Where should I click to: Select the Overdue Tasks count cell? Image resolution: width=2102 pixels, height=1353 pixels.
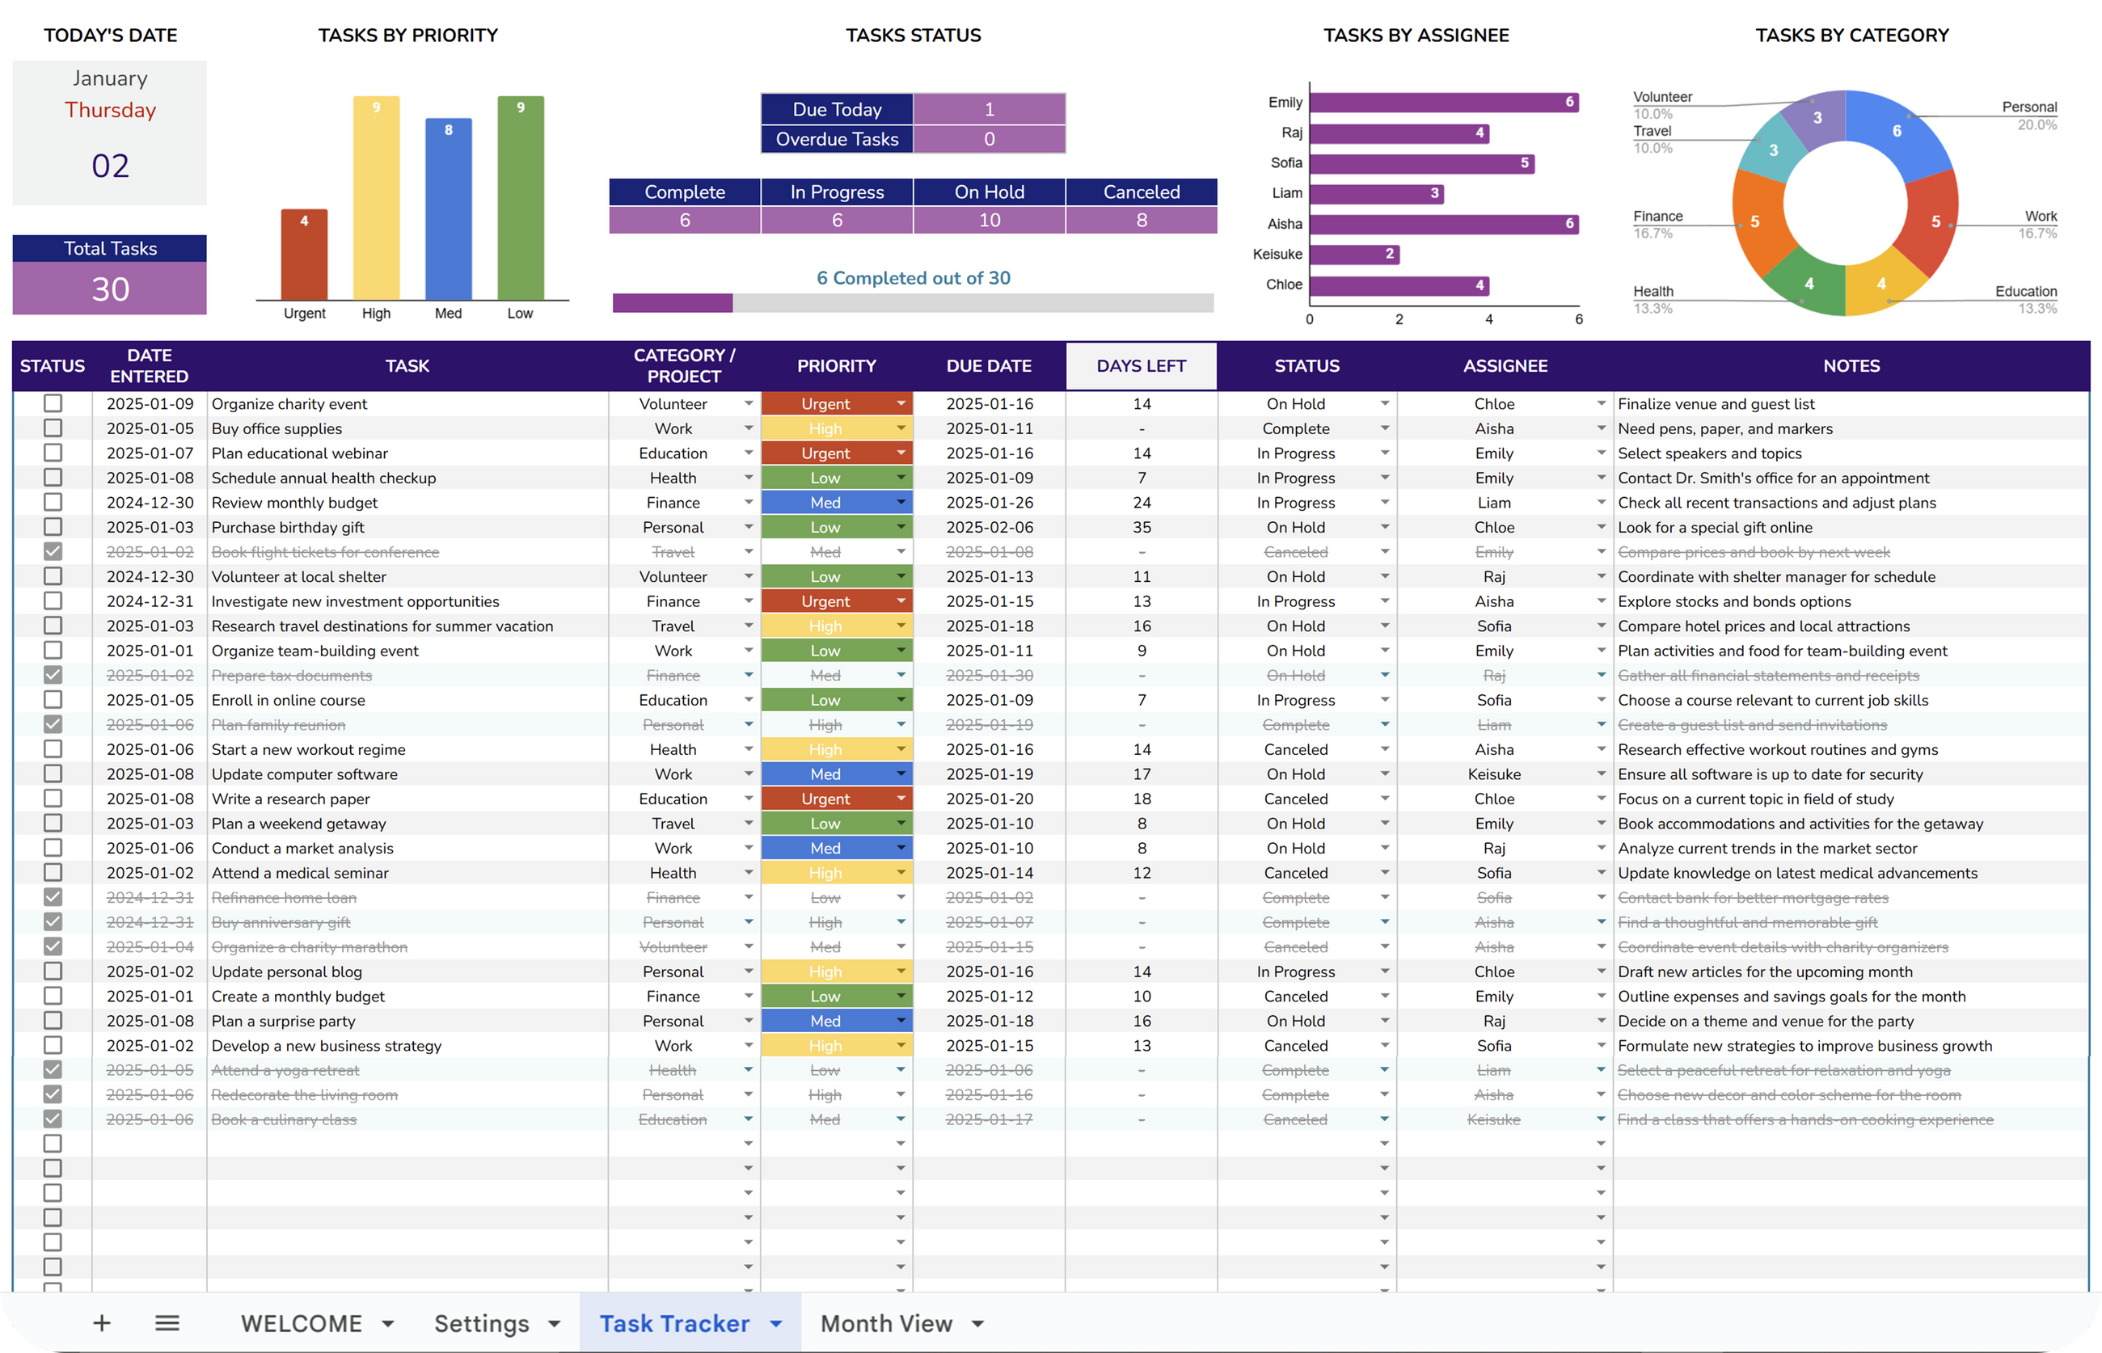(x=989, y=139)
